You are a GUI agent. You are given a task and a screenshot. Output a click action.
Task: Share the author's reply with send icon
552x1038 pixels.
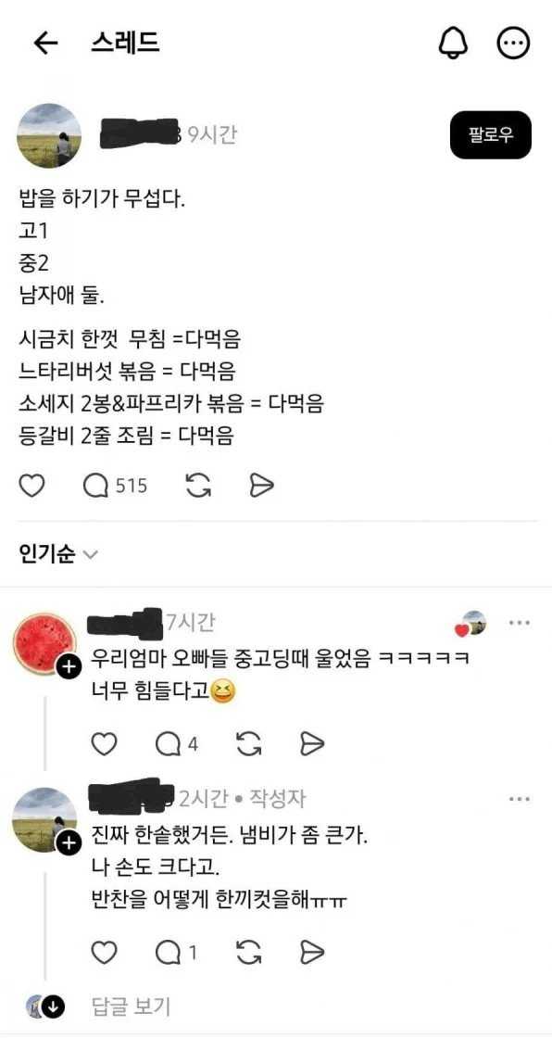(312, 953)
